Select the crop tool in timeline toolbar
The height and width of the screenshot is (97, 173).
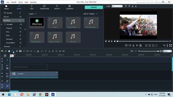[x=56, y=51]
